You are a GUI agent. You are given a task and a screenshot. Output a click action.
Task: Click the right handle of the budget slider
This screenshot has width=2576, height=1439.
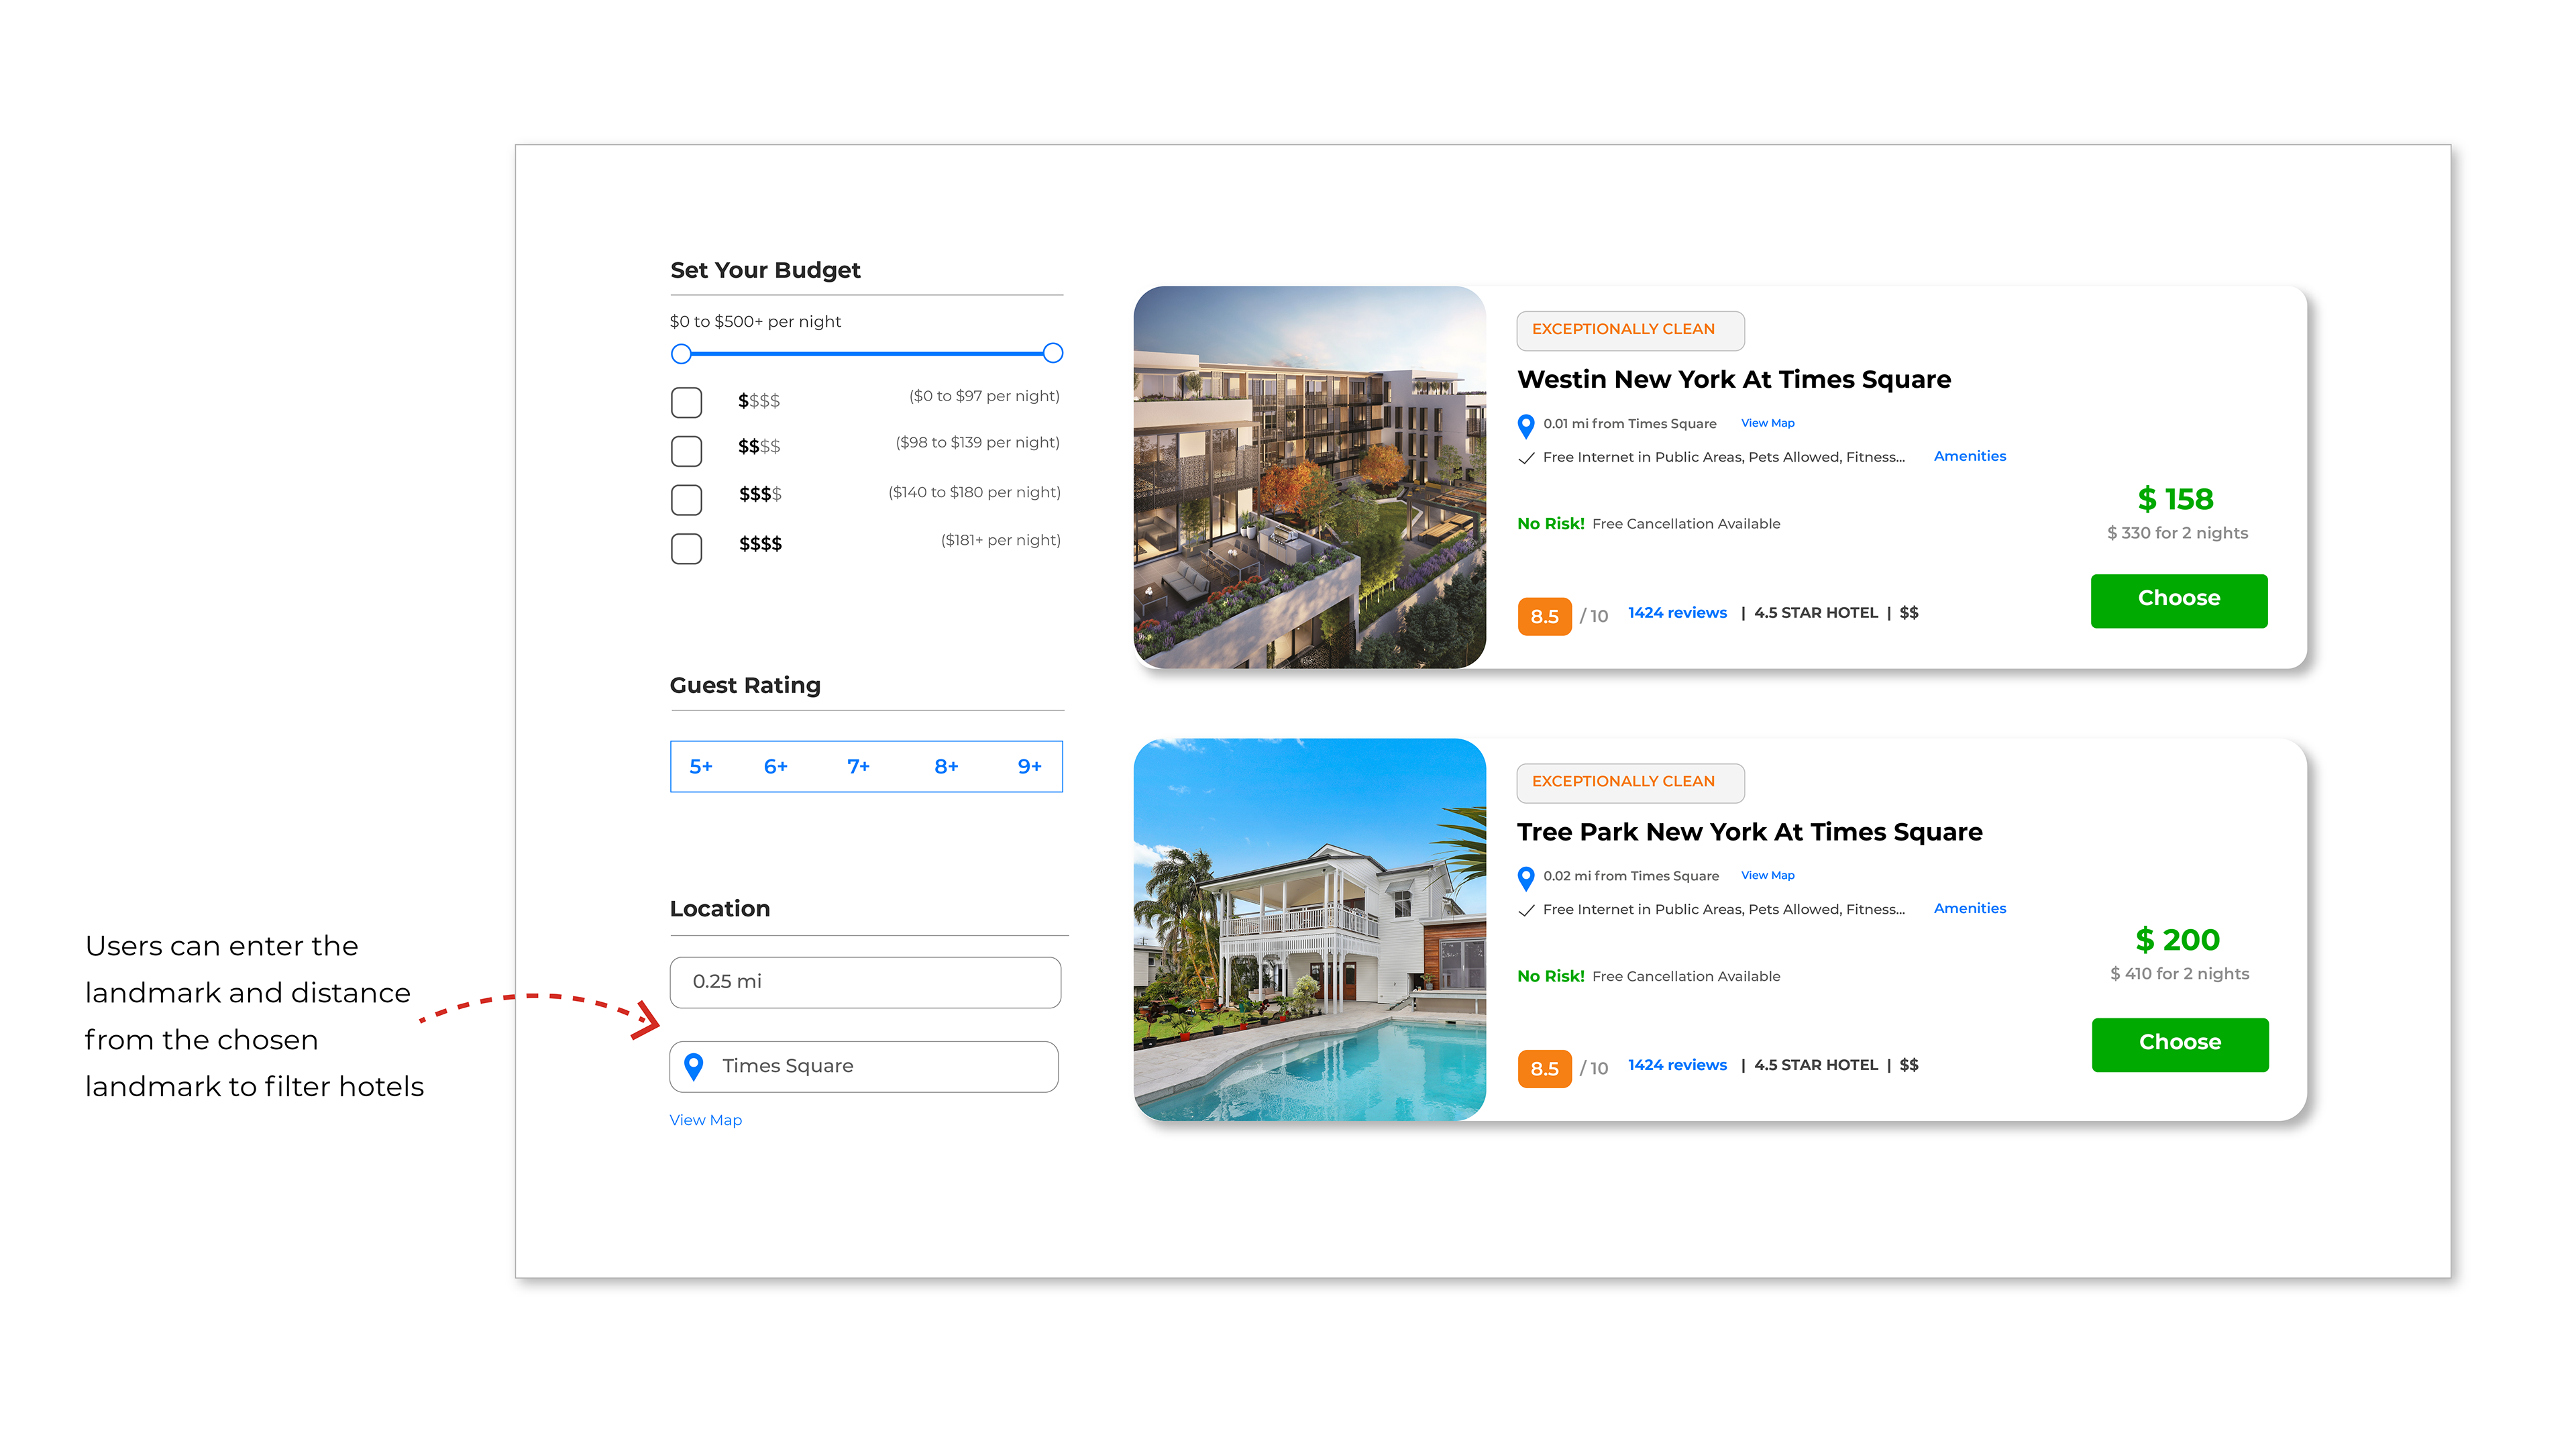pyautogui.click(x=1052, y=353)
